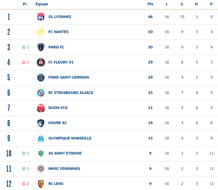Open the OL LYONNES team name link

(x=60, y=17)
